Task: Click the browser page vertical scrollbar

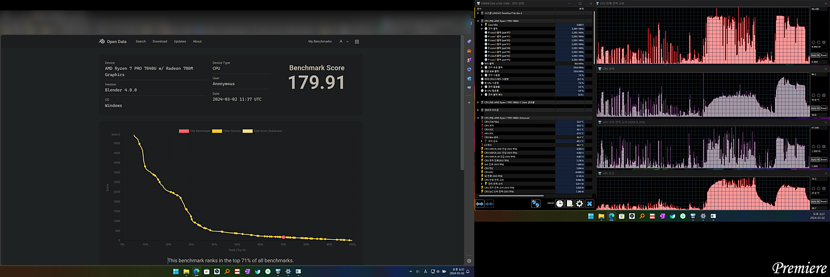Action: click(462, 104)
